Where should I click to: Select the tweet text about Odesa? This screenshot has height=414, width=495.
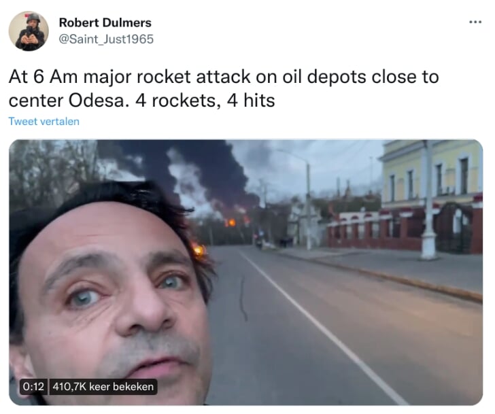pyautogui.click(x=224, y=88)
